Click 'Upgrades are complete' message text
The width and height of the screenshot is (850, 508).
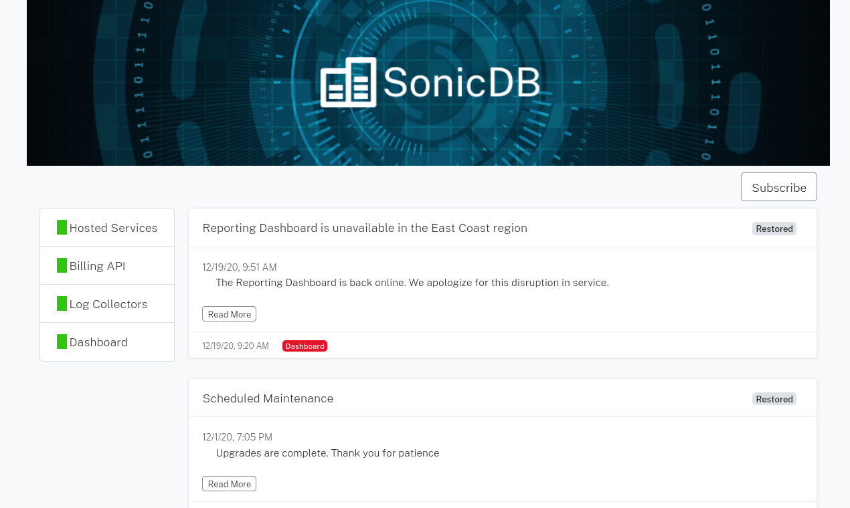click(x=327, y=453)
